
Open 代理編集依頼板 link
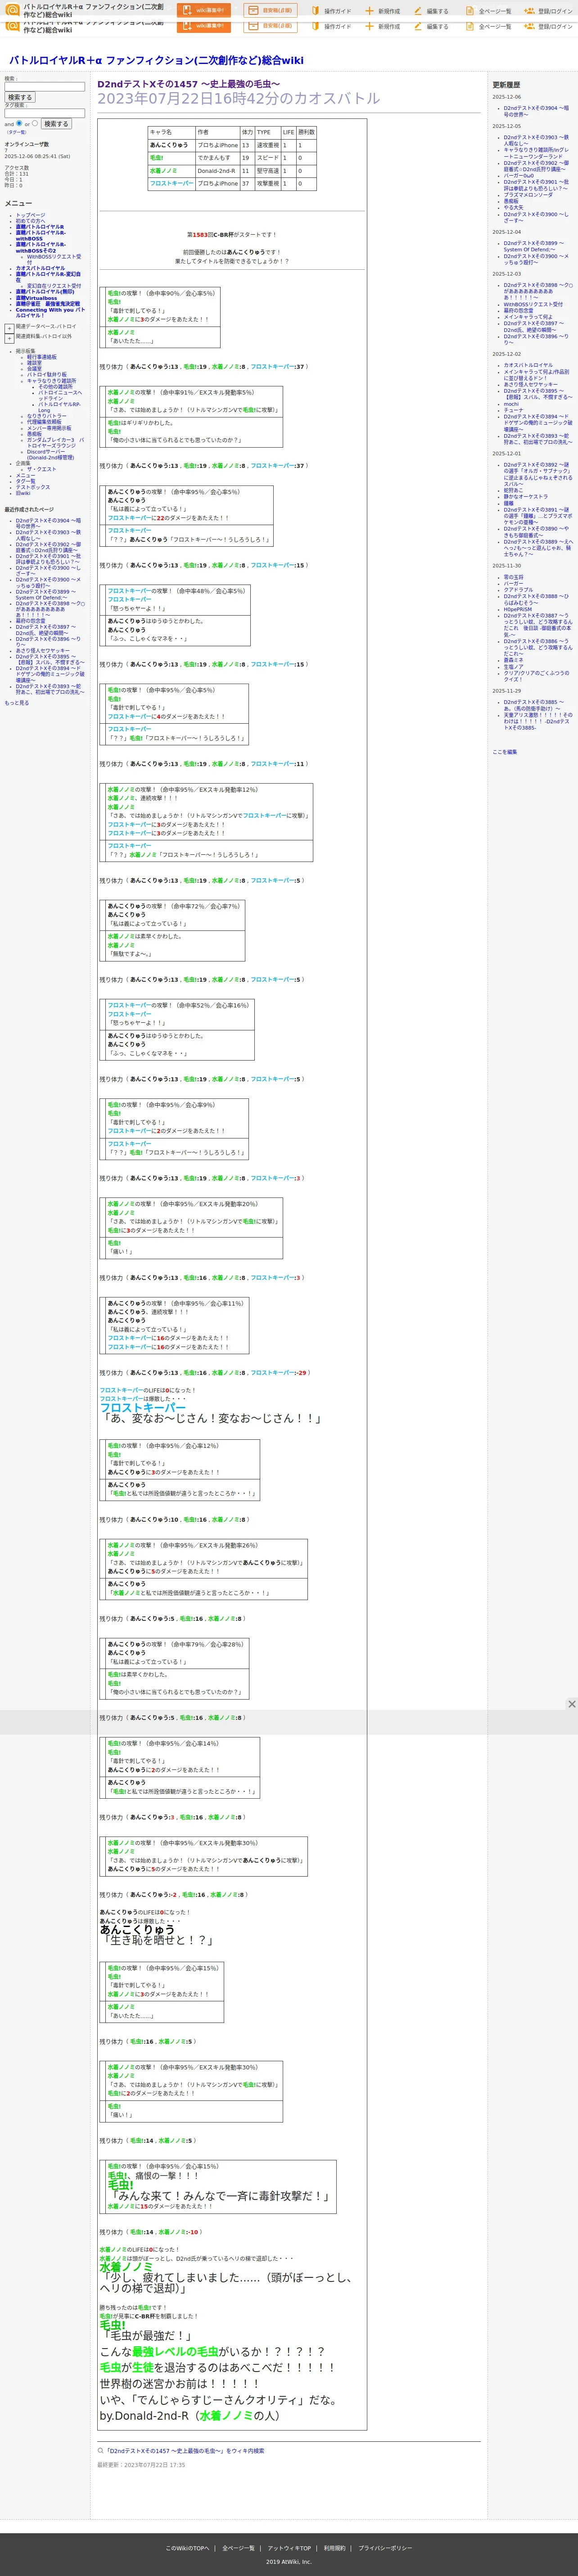pos(44,422)
